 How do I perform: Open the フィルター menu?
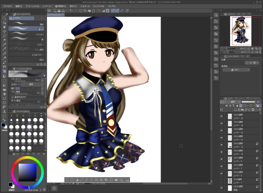coord(85,6)
